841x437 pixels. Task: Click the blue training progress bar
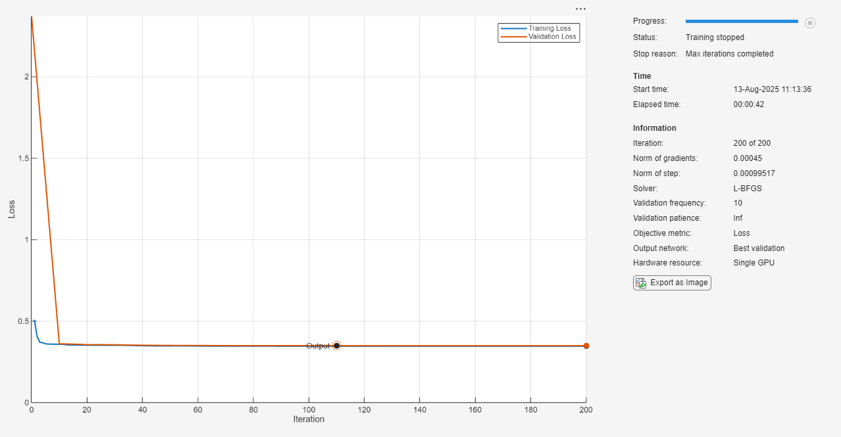pyautogui.click(x=741, y=22)
